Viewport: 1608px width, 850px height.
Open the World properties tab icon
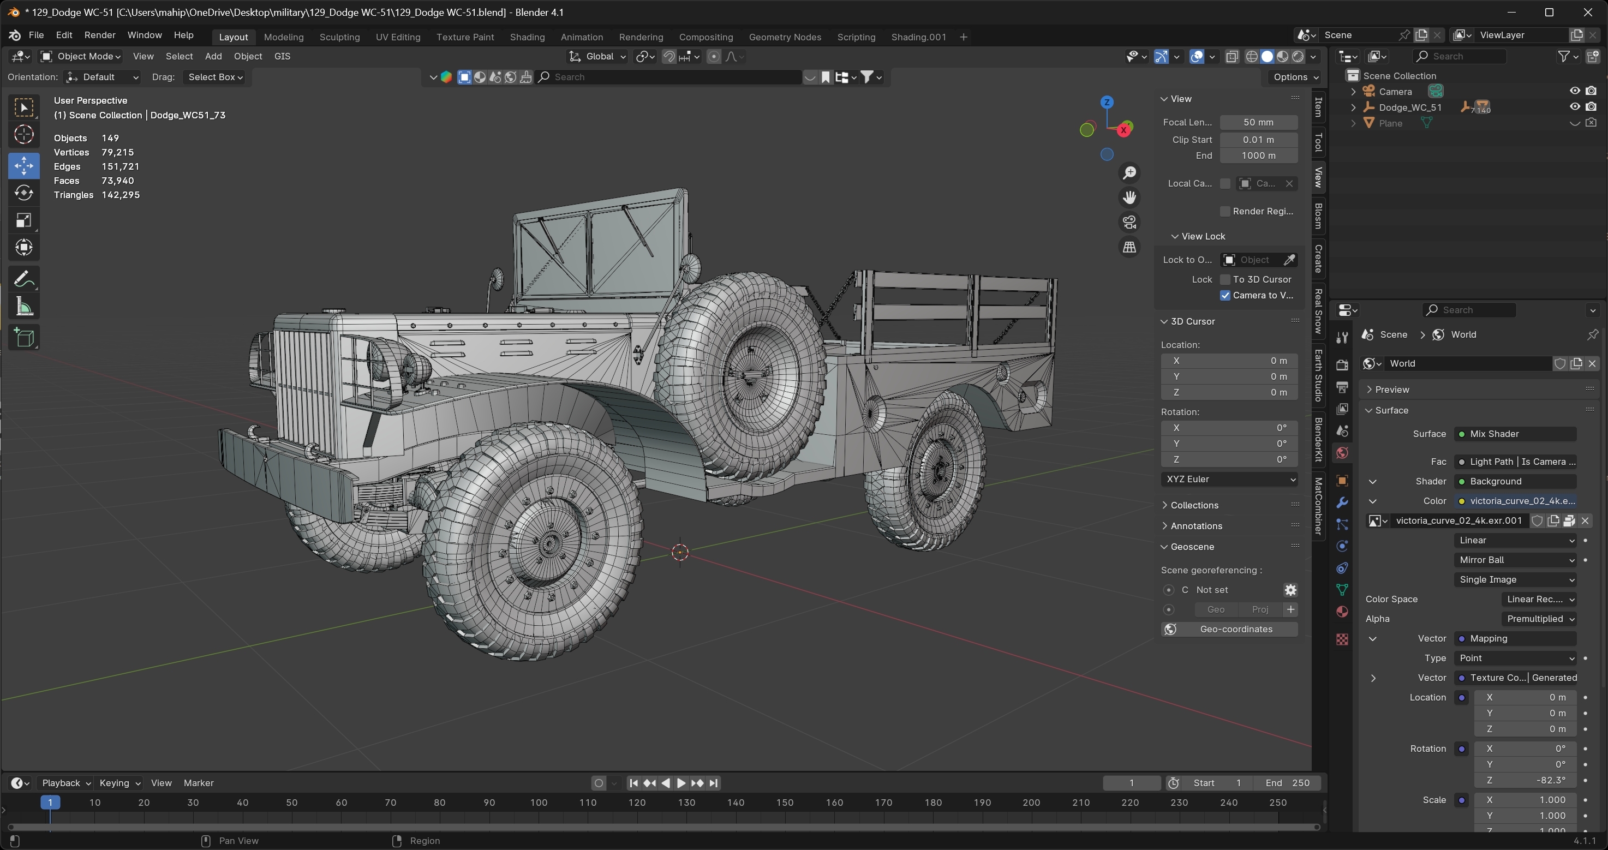(x=1342, y=453)
